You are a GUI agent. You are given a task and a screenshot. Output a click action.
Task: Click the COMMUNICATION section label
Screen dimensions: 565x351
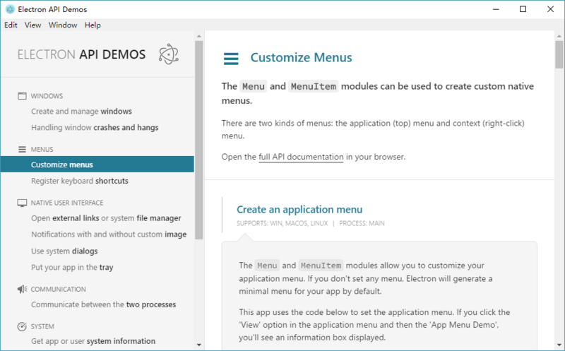(59, 290)
